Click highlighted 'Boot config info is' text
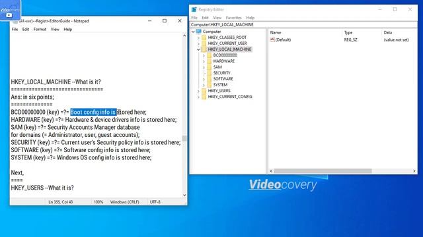This screenshot has height=237, width=423. (93, 112)
